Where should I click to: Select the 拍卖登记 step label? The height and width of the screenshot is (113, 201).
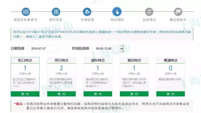click(x=149, y=20)
